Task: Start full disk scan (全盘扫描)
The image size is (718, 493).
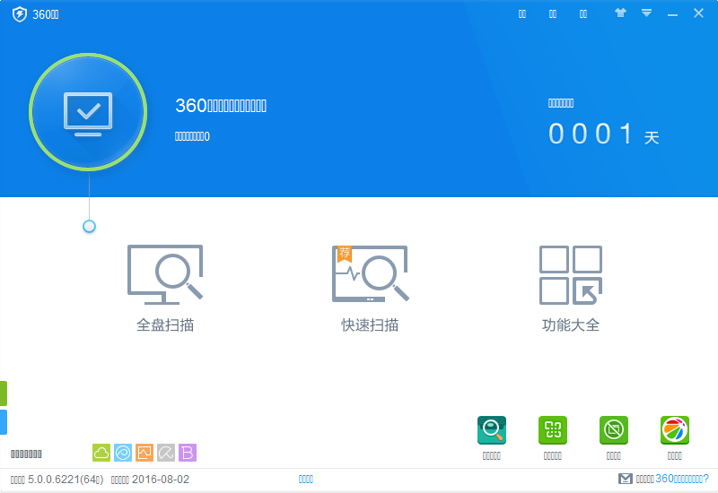Action: tap(165, 287)
